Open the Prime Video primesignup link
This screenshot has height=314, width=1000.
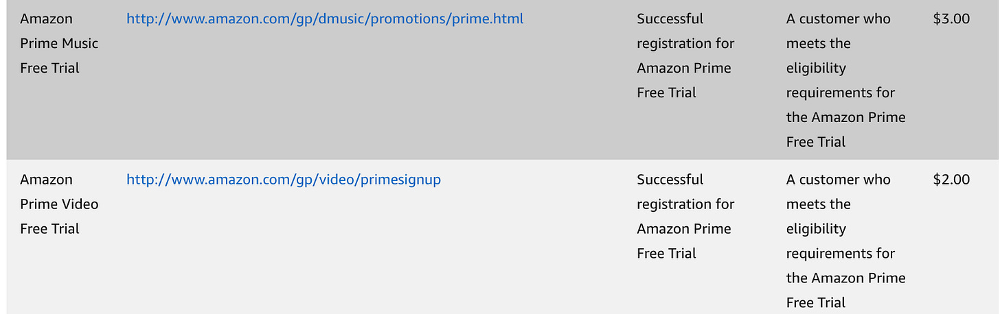coord(284,180)
